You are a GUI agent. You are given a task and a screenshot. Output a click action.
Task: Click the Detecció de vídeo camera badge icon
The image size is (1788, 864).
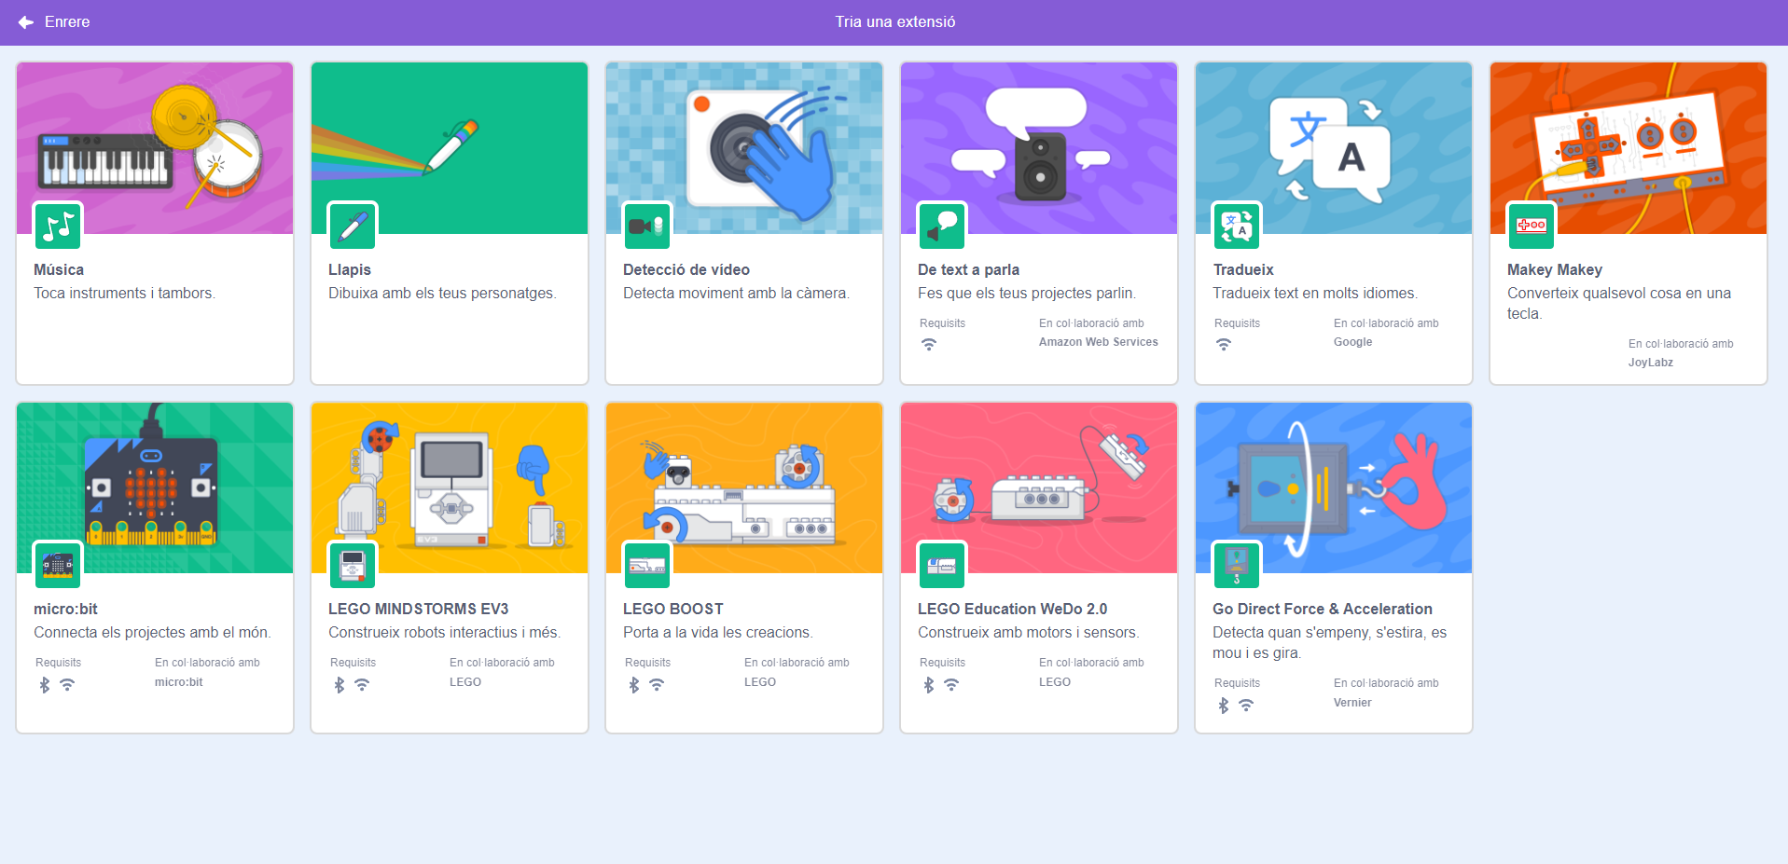point(647,226)
